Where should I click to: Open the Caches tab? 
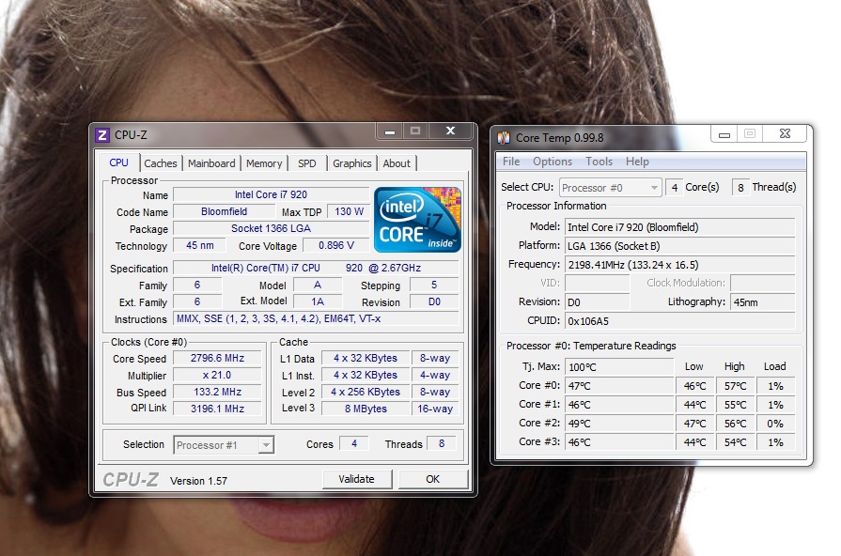pyautogui.click(x=160, y=163)
